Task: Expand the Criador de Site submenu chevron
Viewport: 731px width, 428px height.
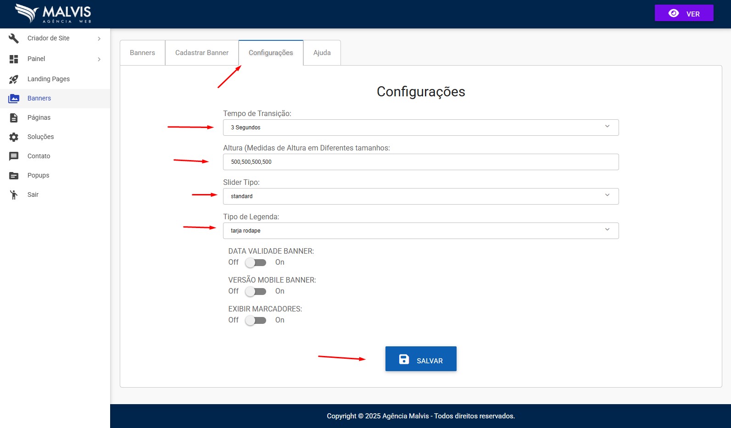Action: 99,39
